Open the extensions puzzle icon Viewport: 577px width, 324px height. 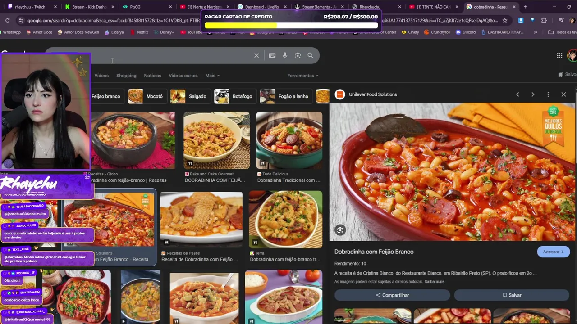click(544, 20)
